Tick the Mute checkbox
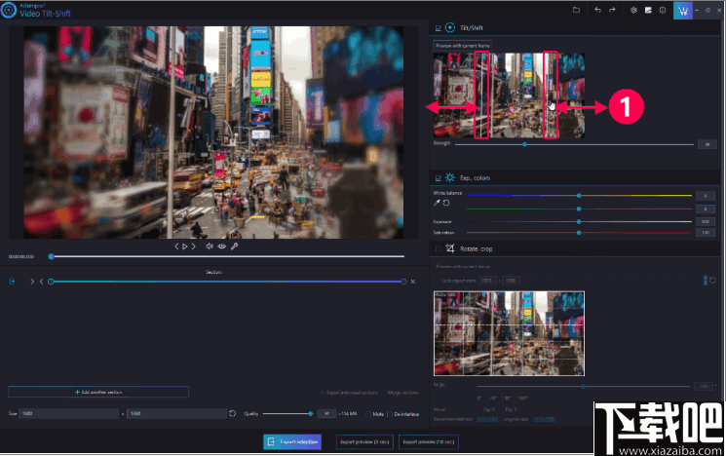The width and height of the screenshot is (726, 456). pos(369,413)
